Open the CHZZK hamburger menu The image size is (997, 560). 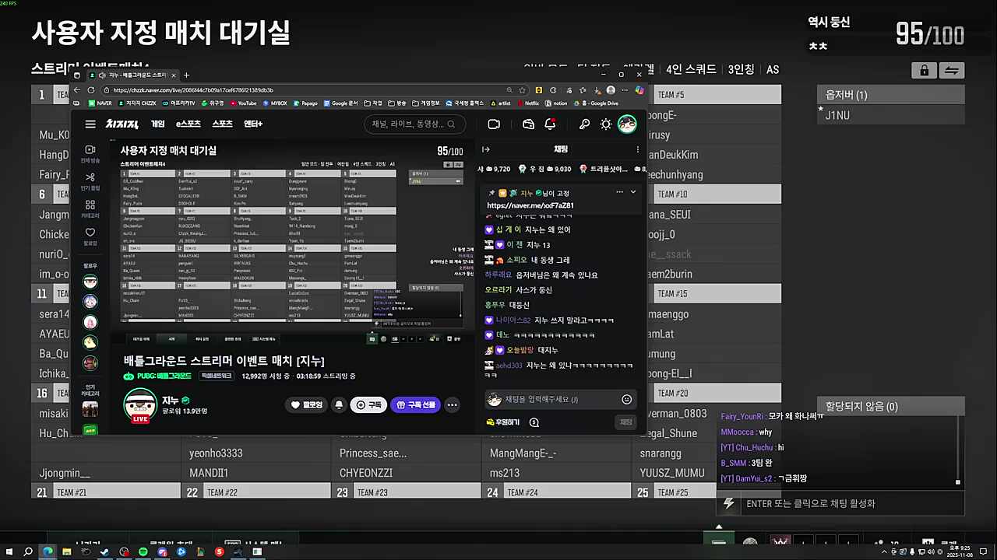pos(90,124)
